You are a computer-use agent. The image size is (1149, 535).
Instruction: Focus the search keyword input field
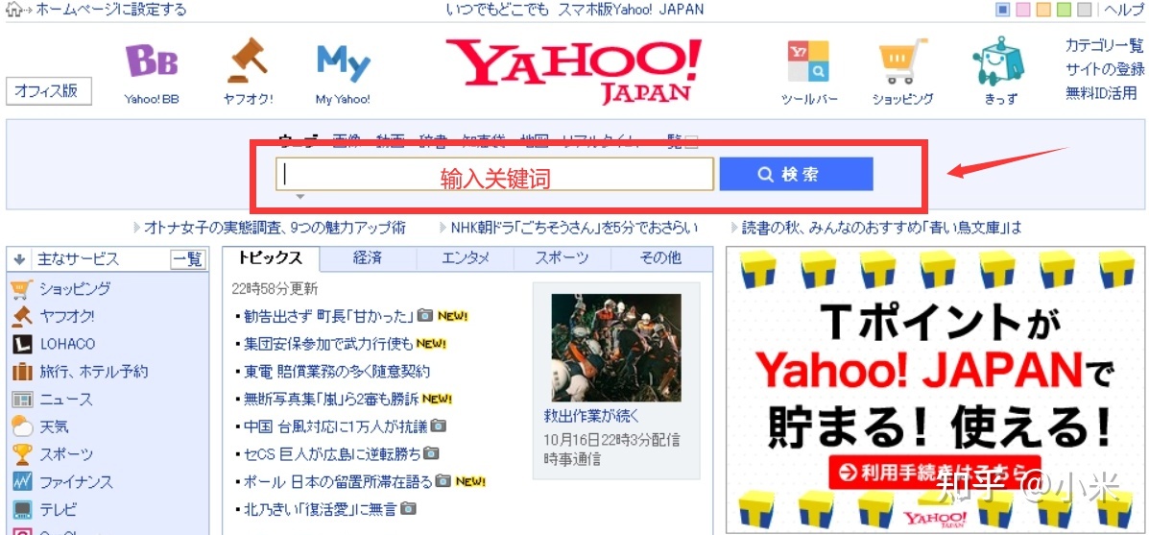click(494, 175)
